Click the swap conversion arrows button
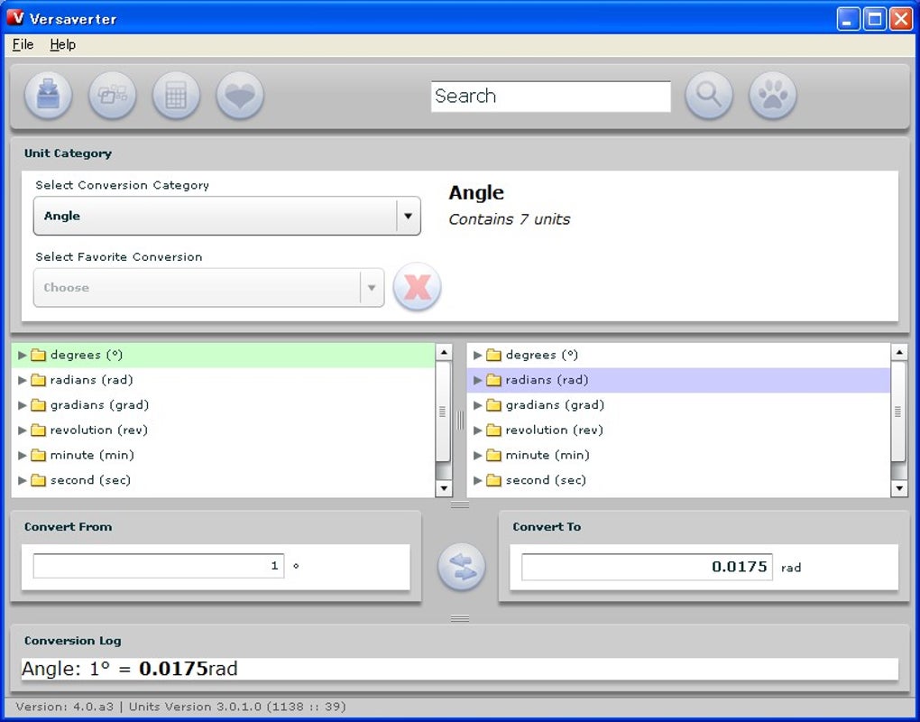This screenshot has width=920, height=722. pos(462,567)
